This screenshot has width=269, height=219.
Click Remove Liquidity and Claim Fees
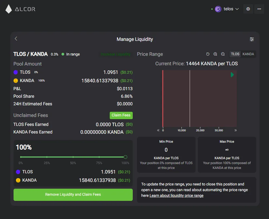pyautogui.click(x=73, y=195)
